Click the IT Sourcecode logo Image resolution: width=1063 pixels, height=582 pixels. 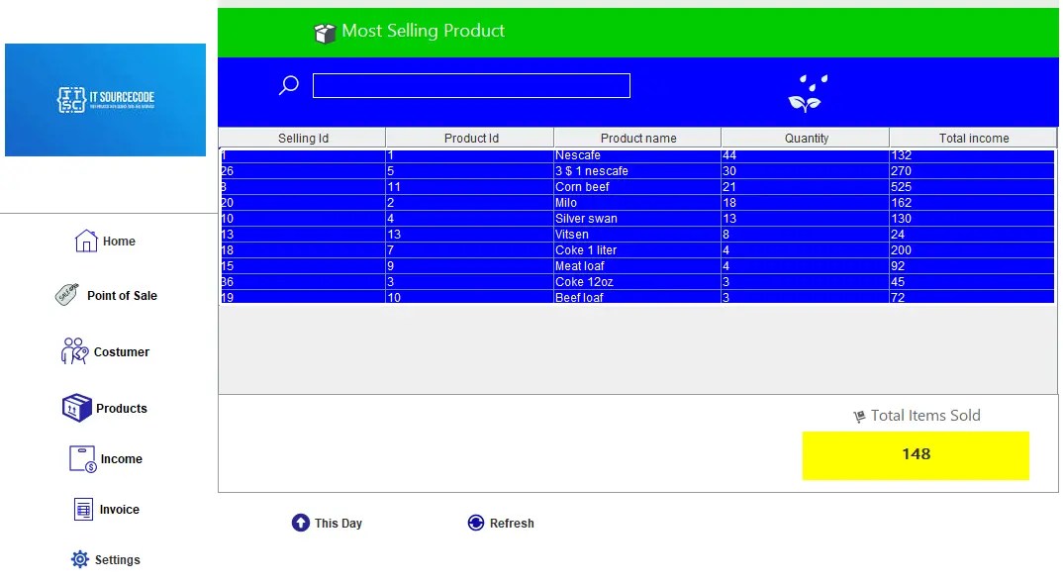[x=105, y=99]
